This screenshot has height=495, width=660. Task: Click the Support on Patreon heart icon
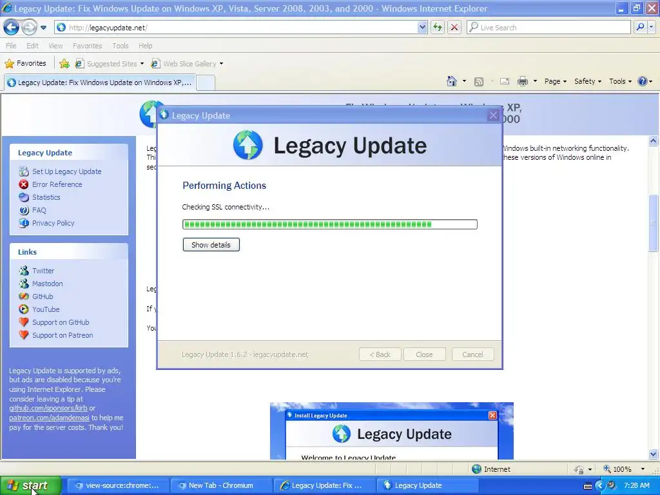coord(24,335)
